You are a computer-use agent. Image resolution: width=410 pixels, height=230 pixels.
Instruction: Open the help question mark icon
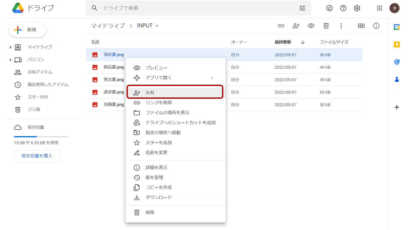[x=343, y=8]
